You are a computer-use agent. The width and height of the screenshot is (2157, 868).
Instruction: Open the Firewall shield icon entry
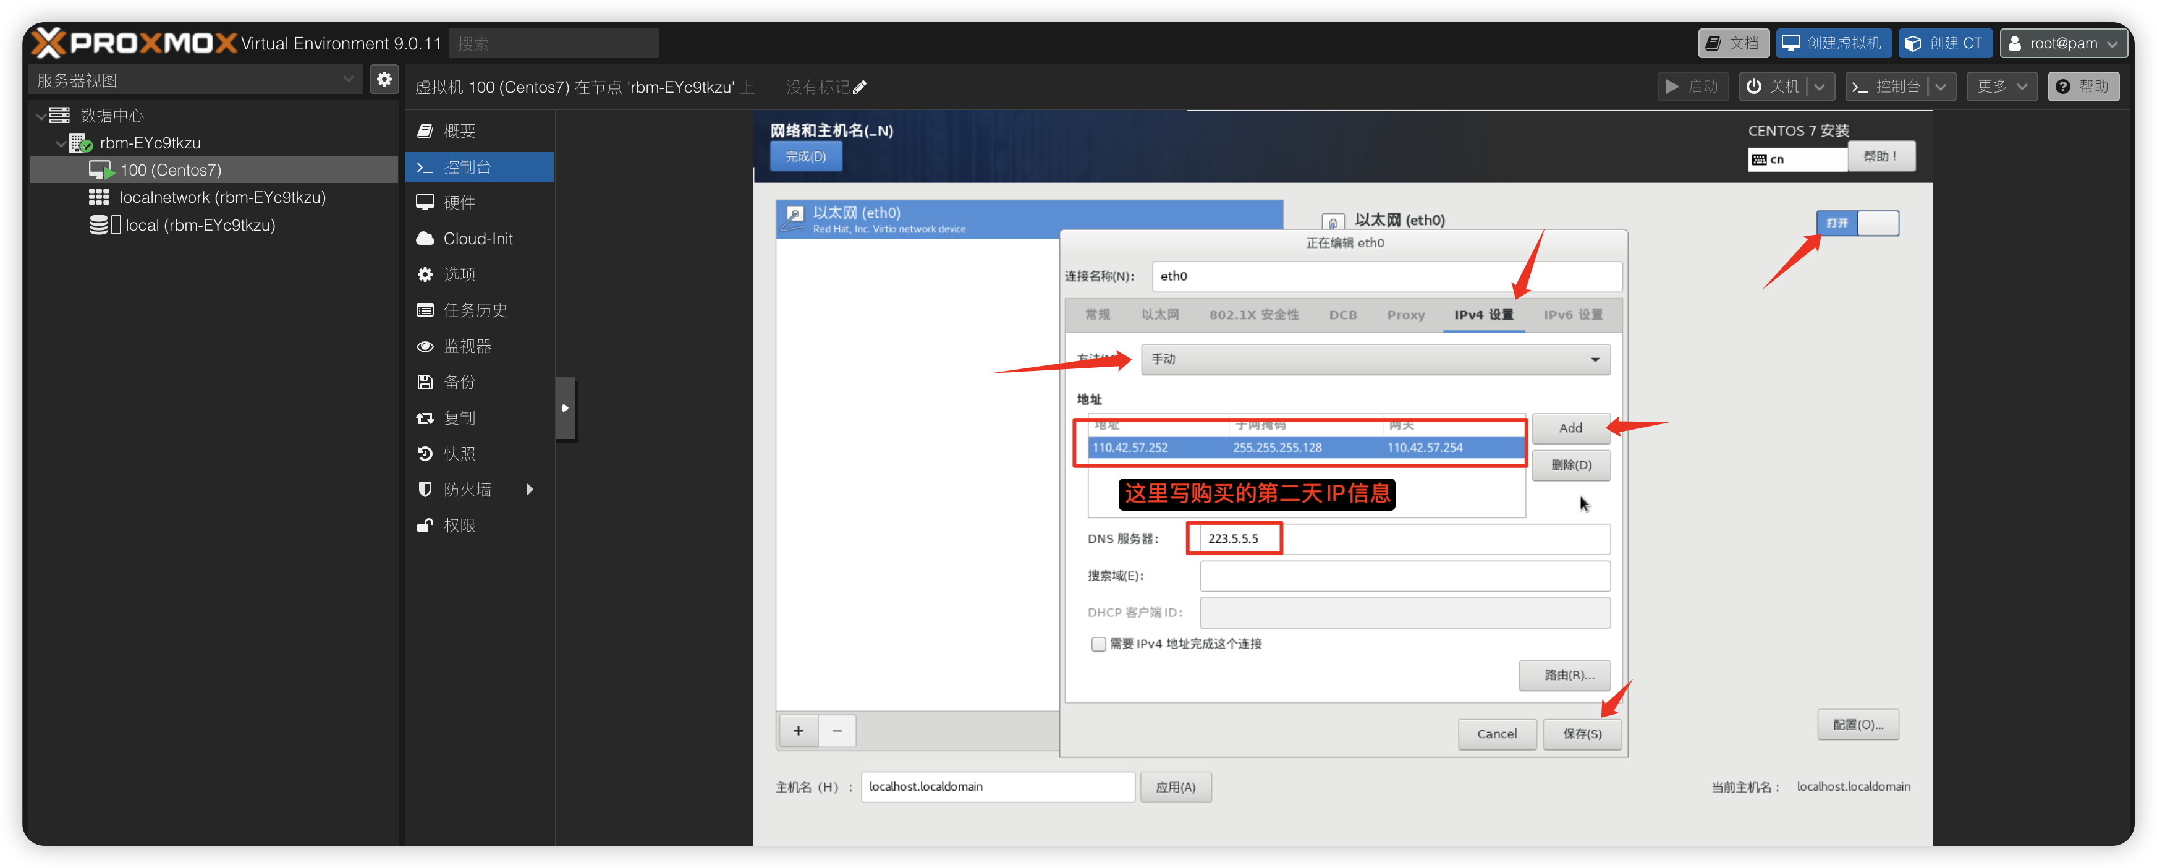425,489
